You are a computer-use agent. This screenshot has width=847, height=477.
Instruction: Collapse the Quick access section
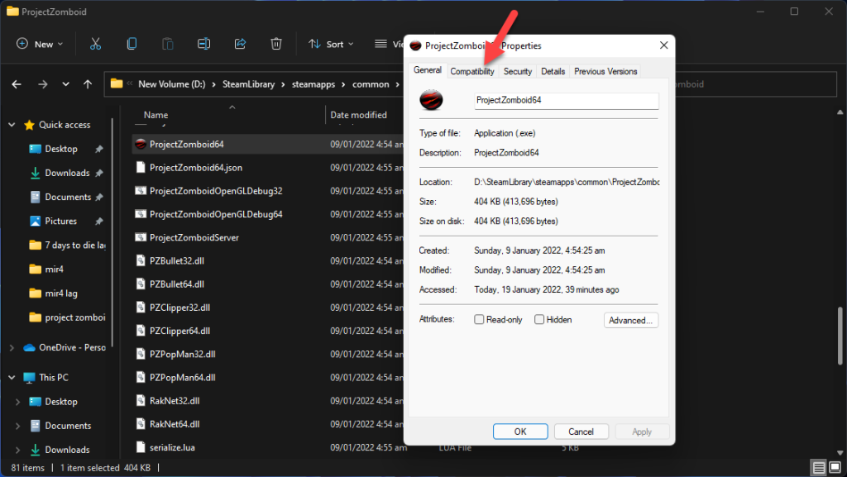[x=12, y=125]
